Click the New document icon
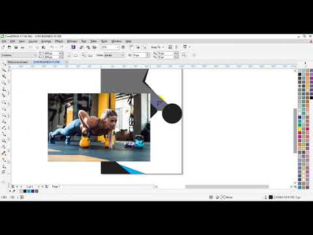This screenshot has width=313, height=235. [x=3, y=47]
